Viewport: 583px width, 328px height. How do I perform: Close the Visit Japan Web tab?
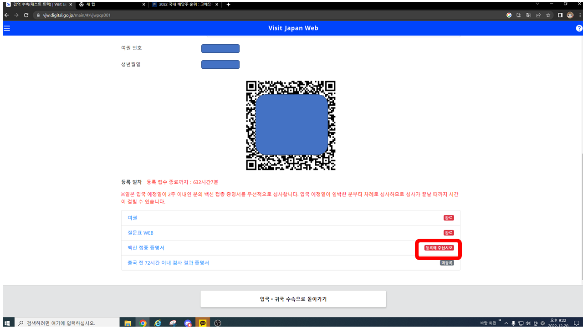pyautogui.click(x=71, y=5)
